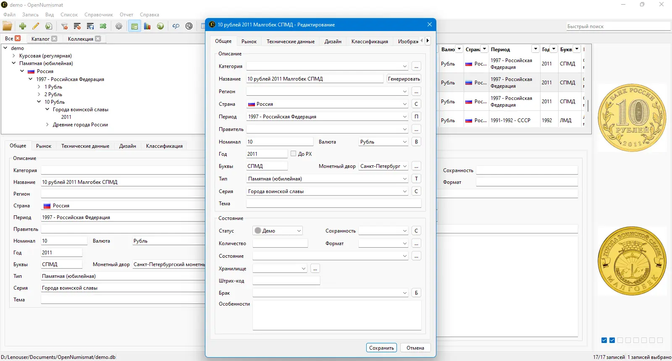This screenshot has height=361, width=672.
Task: Uncheck the second checked image checkbox
Action: (612, 340)
